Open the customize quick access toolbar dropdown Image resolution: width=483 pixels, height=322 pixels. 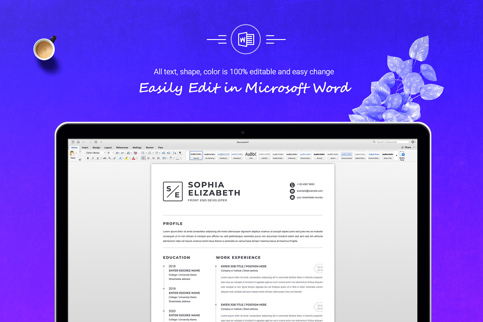click(x=101, y=142)
